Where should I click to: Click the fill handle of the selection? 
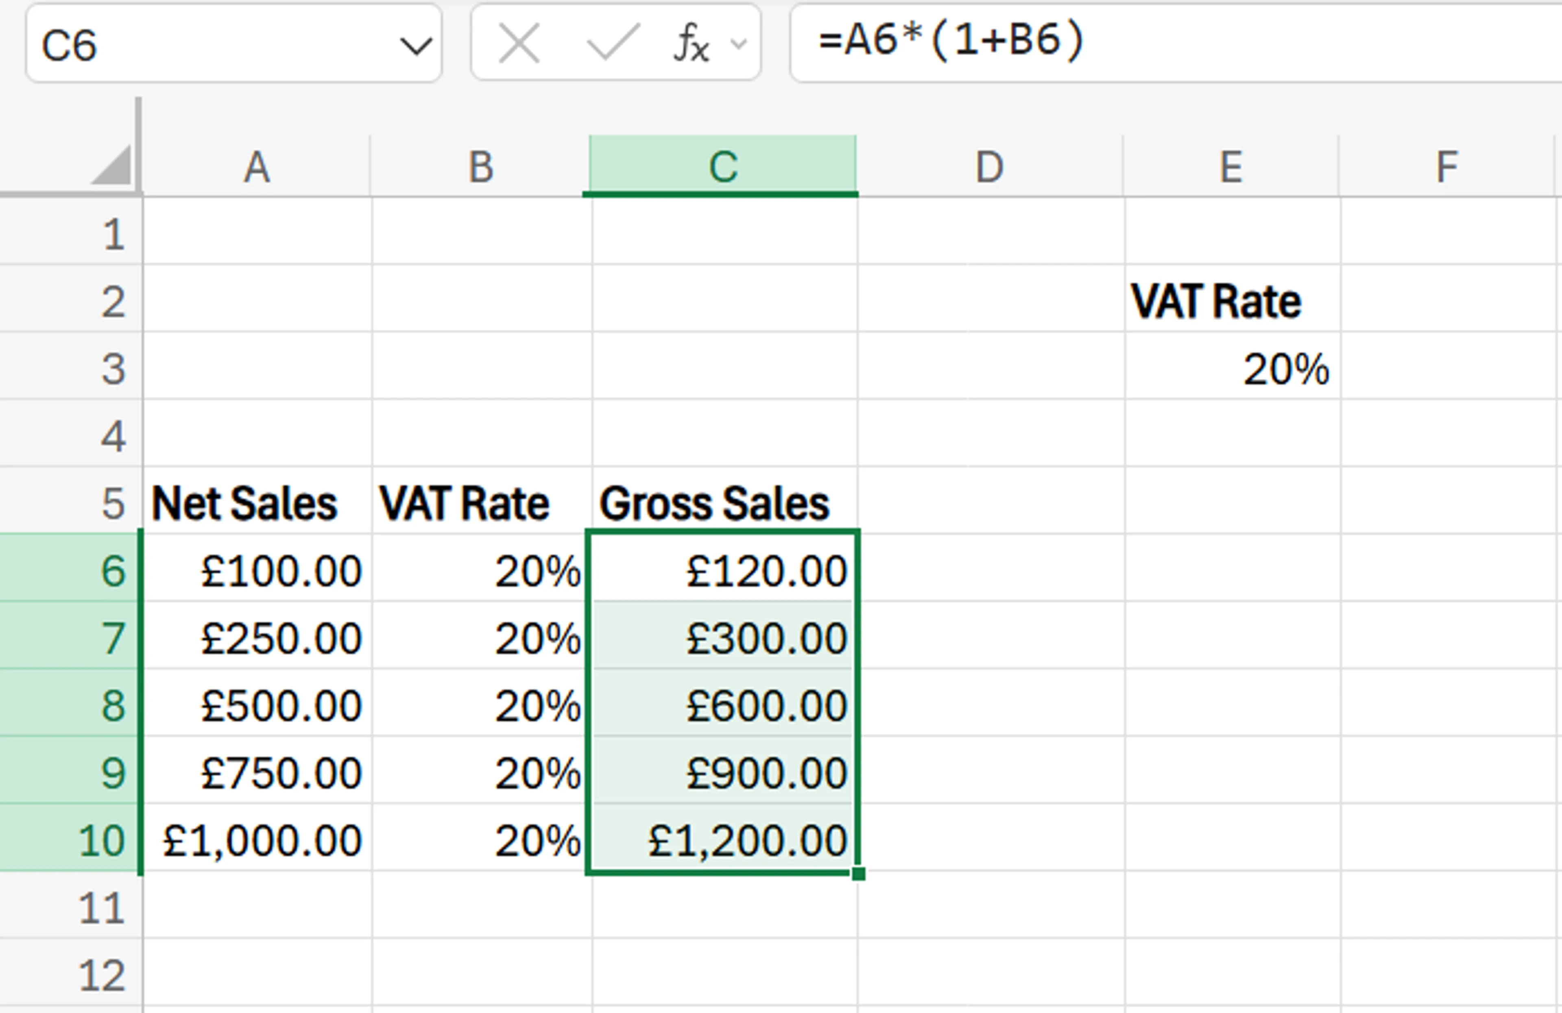coord(858,874)
